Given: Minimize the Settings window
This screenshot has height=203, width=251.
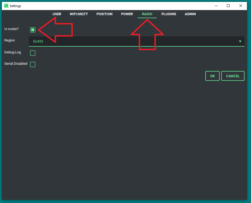Looking at the screenshot, I should click(216, 6).
